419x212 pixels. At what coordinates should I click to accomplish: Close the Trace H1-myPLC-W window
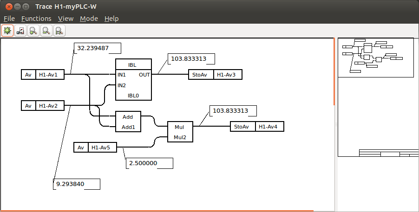point(9,6)
